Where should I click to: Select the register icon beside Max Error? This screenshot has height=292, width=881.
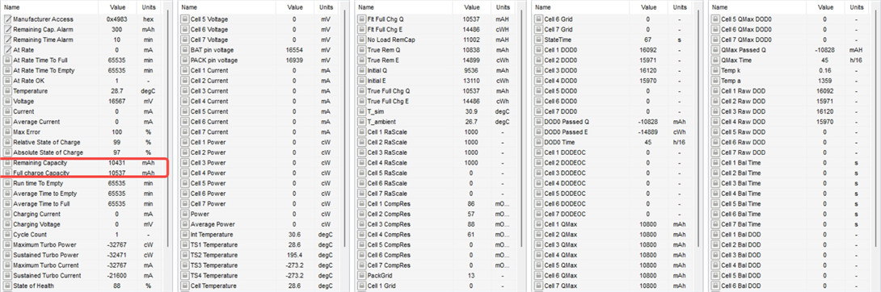click(x=8, y=131)
